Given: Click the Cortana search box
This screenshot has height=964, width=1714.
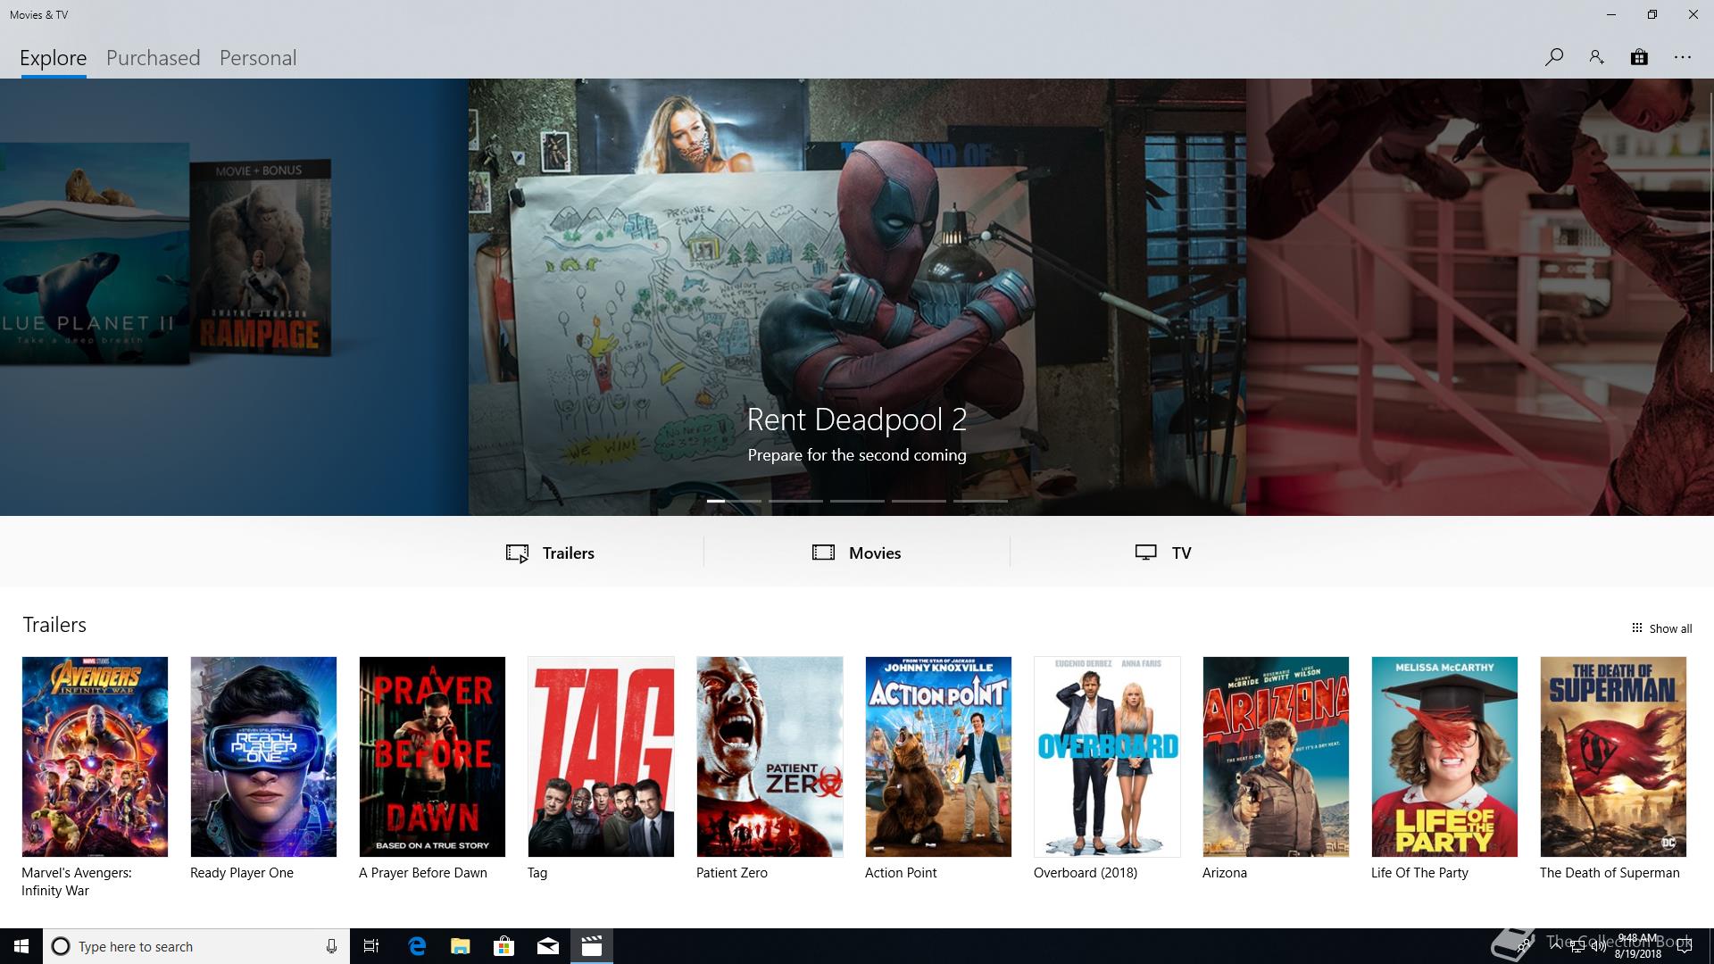Looking at the screenshot, I should tap(196, 946).
